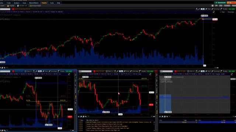The width and height of the screenshot is (236, 132).
Task: Open the timeframe selector on top chart
Action: tap(202, 9)
